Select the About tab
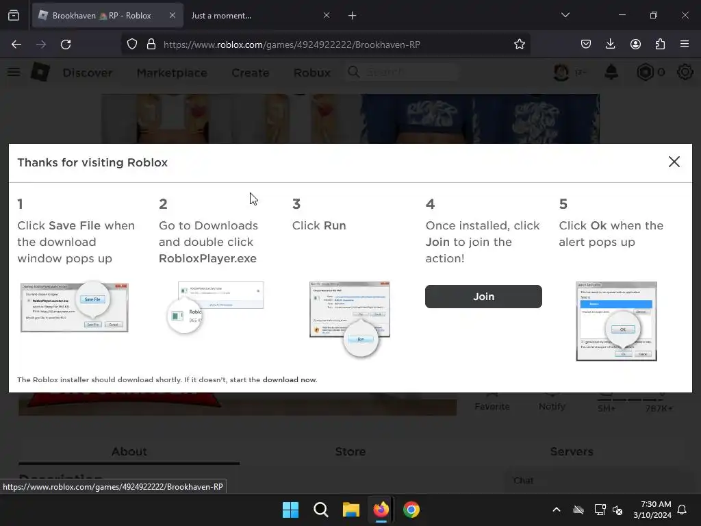Image resolution: width=701 pixels, height=526 pixels. pos(129,452)
